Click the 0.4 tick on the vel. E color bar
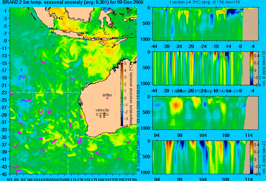The height and width of the screenshot is (181, 266). [256, 56]
